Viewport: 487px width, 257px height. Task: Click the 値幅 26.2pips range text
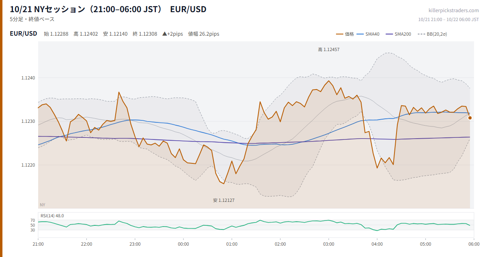[204, 34]
